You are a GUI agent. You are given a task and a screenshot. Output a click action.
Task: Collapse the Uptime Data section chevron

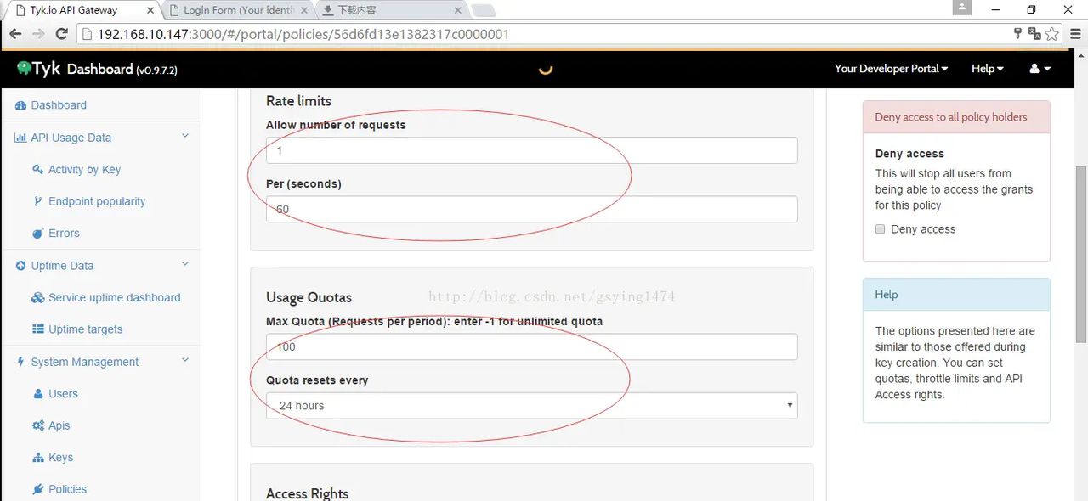point(185,264)
